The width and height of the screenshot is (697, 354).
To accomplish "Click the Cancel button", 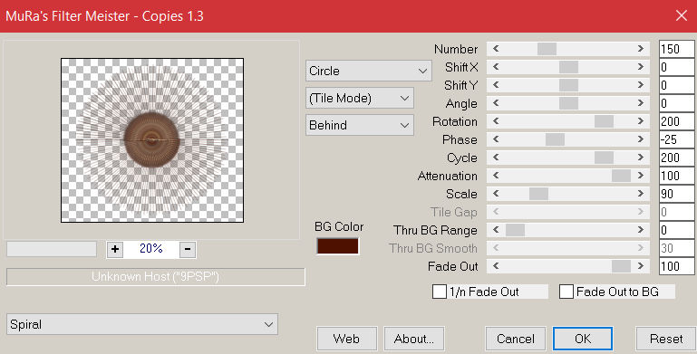I will (516, 339).
